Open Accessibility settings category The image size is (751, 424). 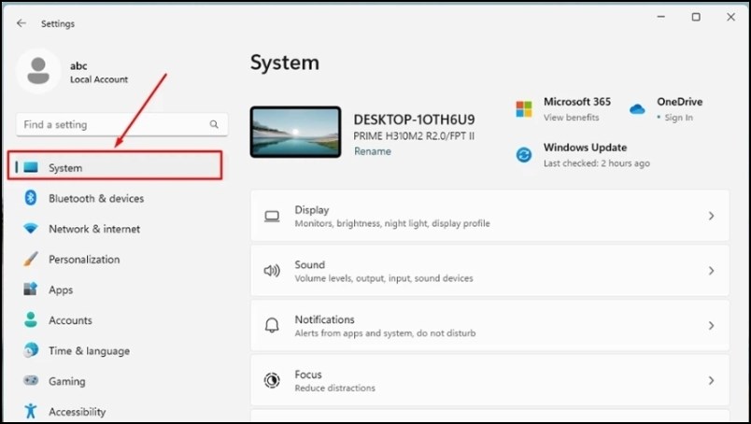click(x=78, y=412)
